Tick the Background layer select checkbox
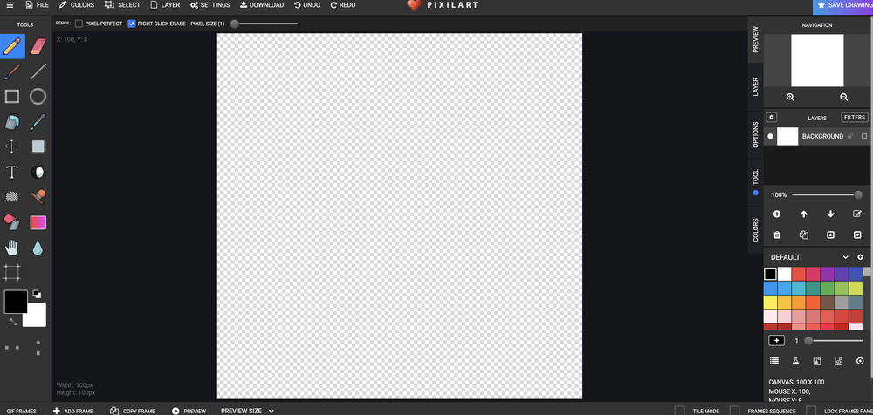Screen dimensions: 873x415 click(x=864, y=136)
